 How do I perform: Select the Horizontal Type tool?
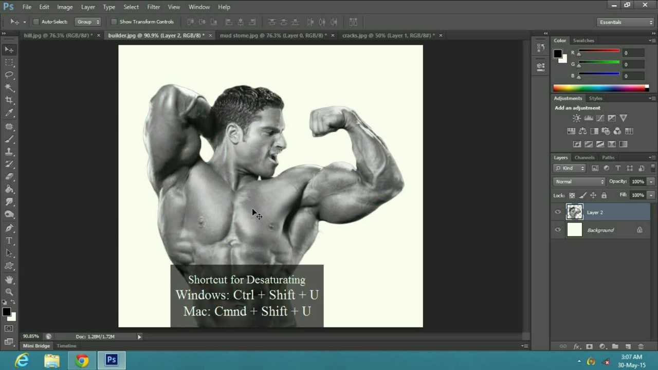click(9, 240)
